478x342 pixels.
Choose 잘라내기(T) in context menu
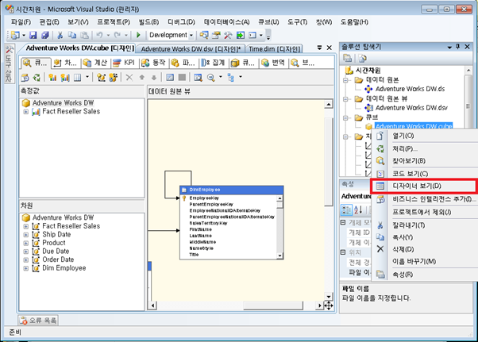pos(425,225)
